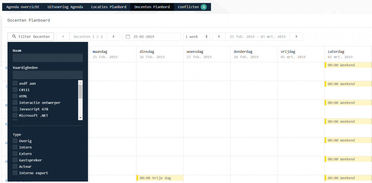Check the HTML skill checkbox

click(15, 96)
